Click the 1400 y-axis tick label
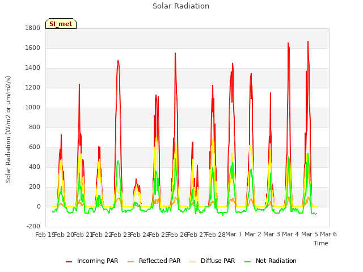This screenshot has height=272, width=363. point(33,68)
